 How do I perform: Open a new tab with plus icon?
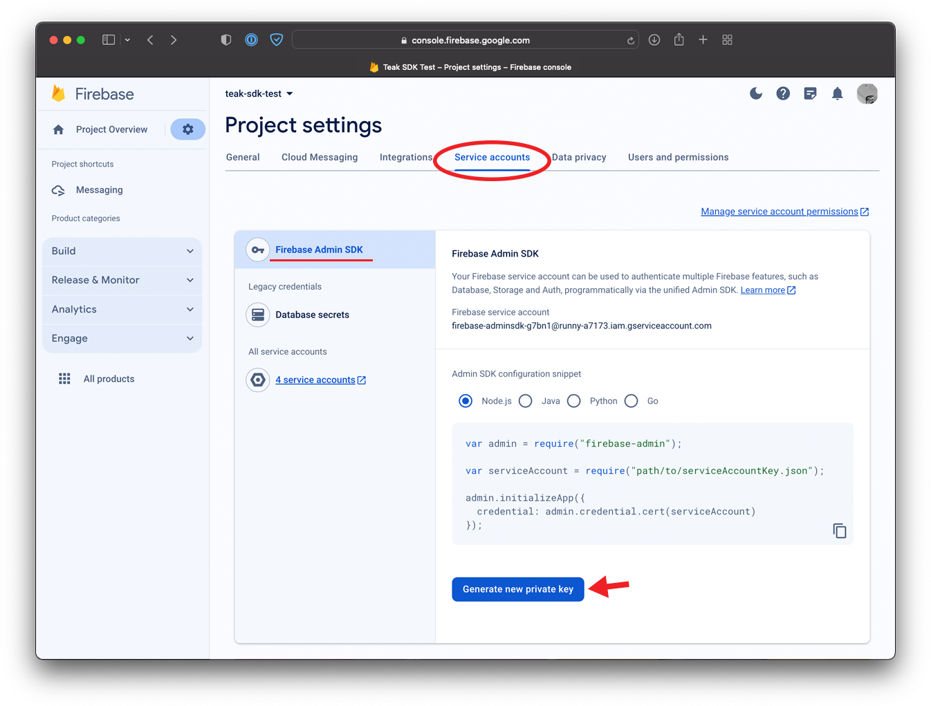(703, 39)
